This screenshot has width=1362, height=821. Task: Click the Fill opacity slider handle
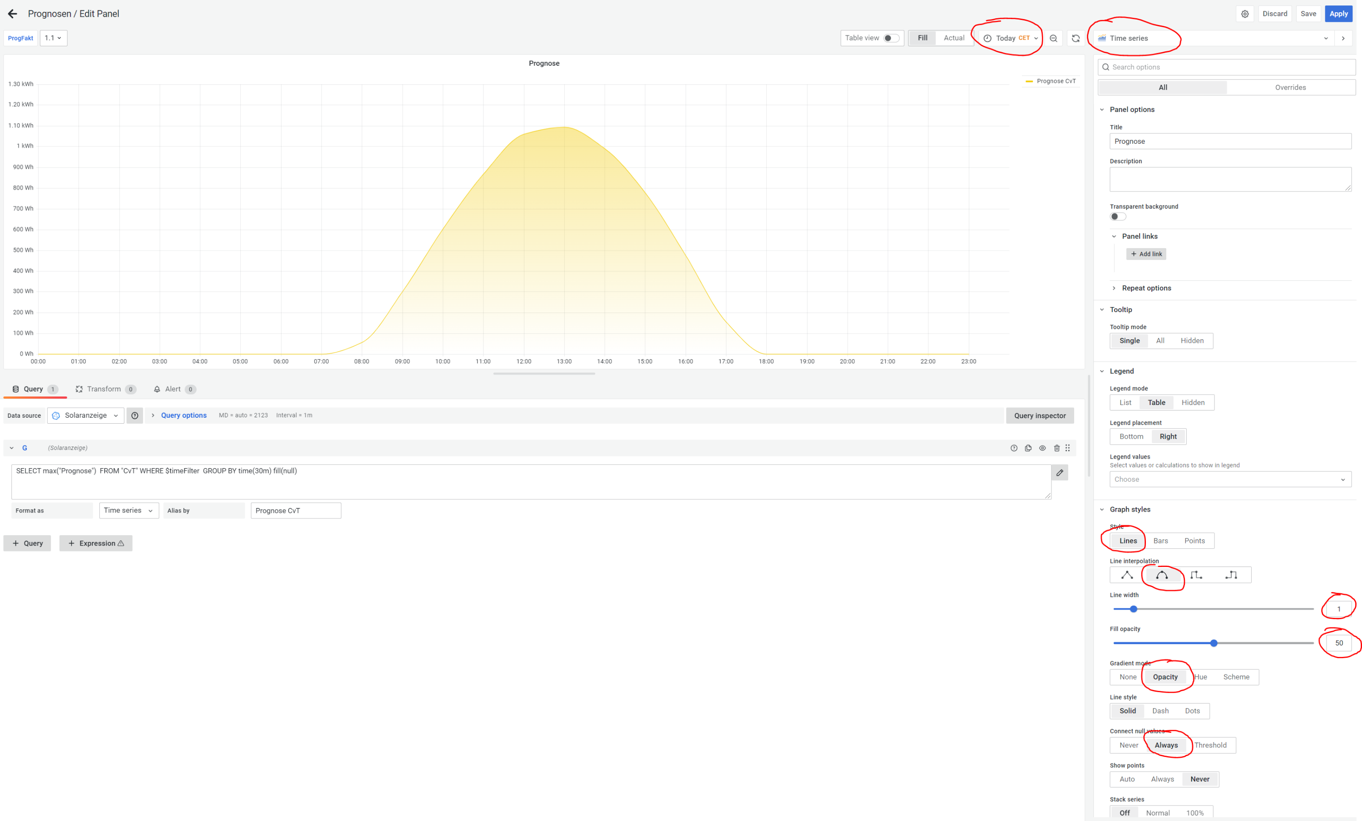pos(1213,643)
